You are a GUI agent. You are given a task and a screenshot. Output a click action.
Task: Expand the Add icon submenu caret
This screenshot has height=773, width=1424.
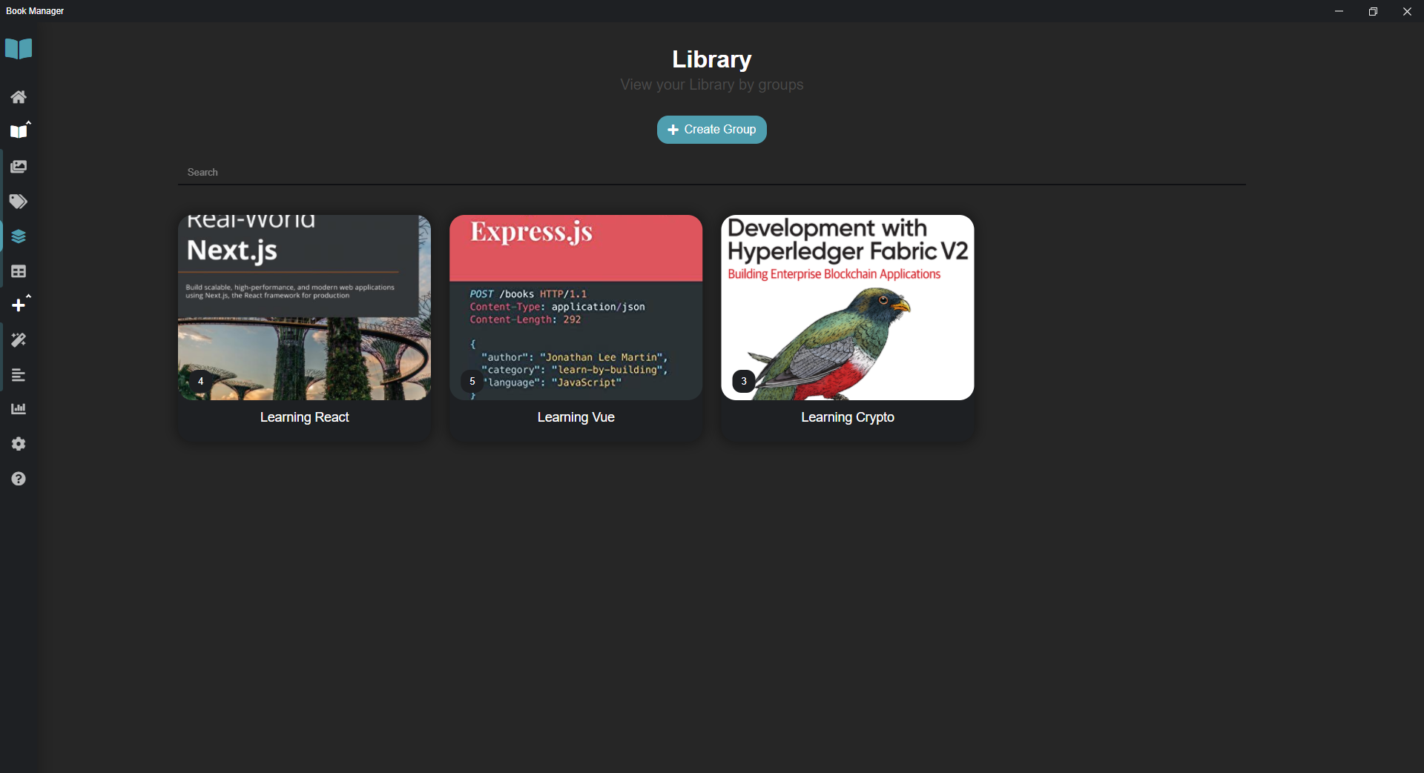[x=27, y=297]
